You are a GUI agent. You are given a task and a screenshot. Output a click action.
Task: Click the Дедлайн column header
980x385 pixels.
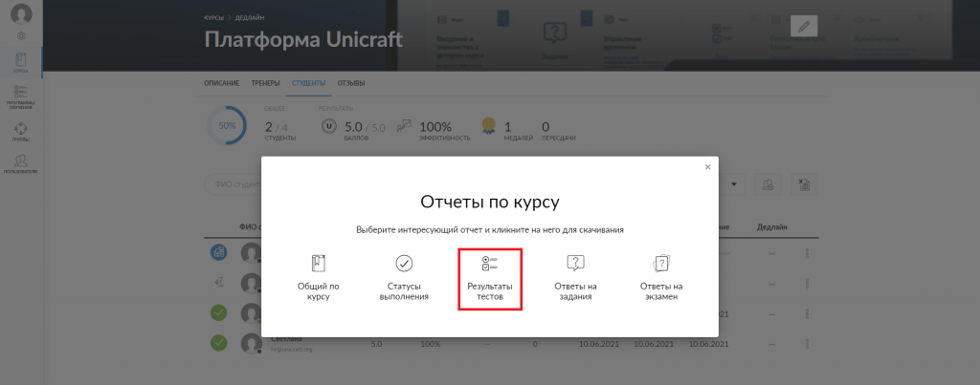pos(772,227)
